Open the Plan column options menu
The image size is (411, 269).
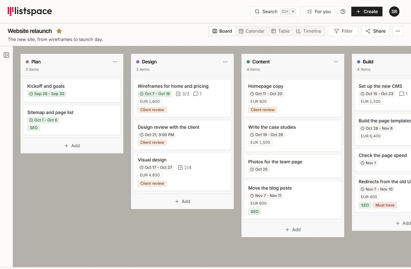click(115, 62)
